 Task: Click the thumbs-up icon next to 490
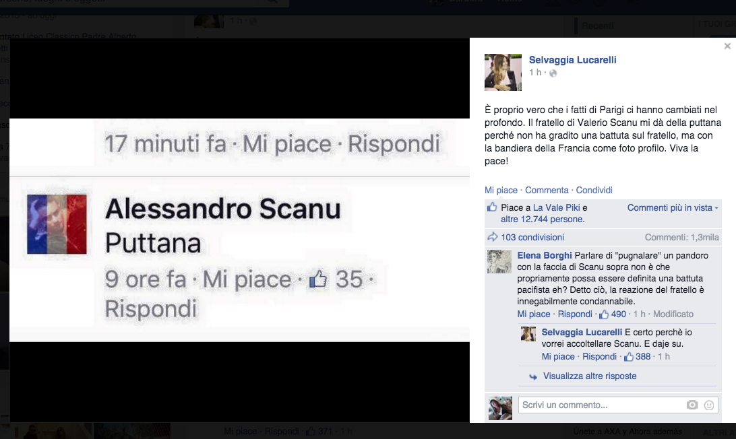coord(604,314)
